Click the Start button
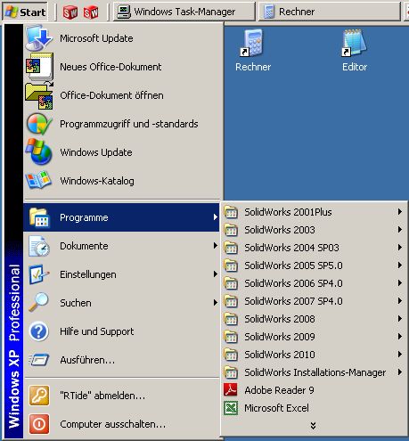Screen dimensions: 409x441 point(25,12)
